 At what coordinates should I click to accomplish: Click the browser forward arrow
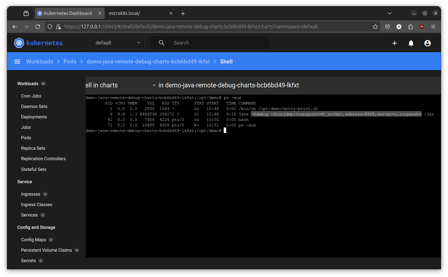pyautogui.click(x=26, y=27)
